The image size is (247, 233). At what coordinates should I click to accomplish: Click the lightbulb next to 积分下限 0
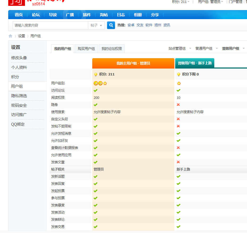pyautogui.click(x=179, y=74)
